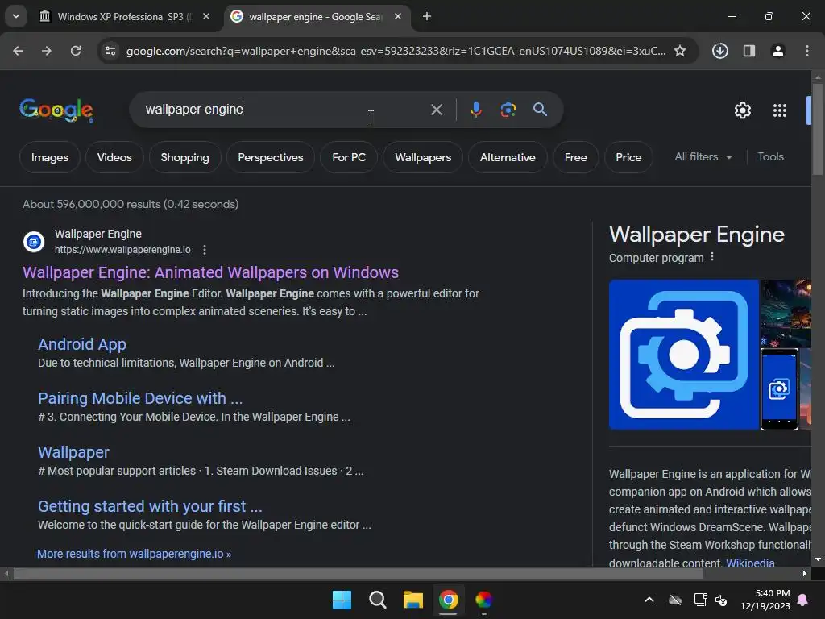Viewport: 825px width, 619px height.
Task: Apply the Wallpapers filter chip
Action: 423,157
